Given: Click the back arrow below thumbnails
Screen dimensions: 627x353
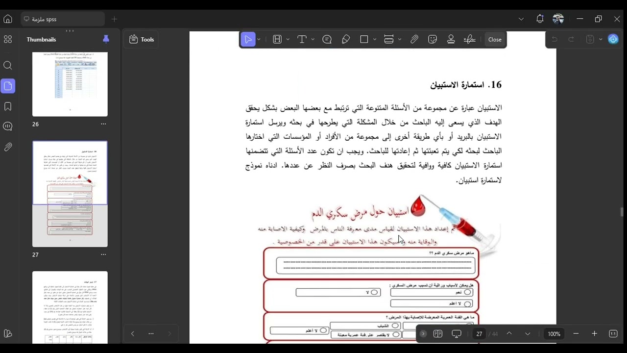Looking at the screenshot, I should (x=132, y=333).
